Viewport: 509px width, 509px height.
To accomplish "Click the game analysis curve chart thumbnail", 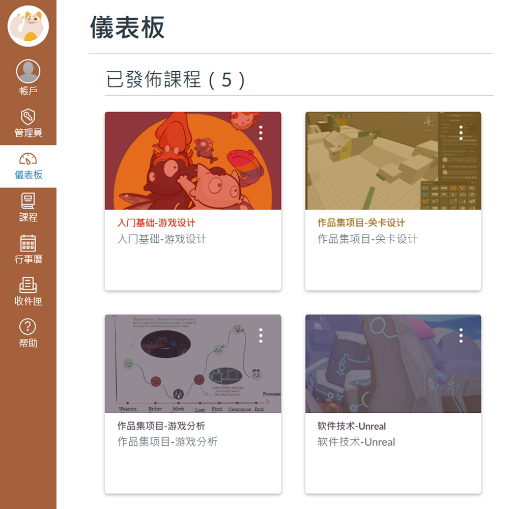I will [x=193, y=363].
